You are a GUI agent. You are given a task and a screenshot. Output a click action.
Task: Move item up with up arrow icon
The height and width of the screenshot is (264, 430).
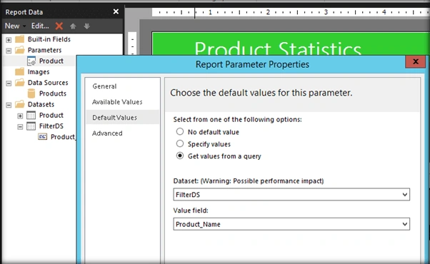(73, 26)
